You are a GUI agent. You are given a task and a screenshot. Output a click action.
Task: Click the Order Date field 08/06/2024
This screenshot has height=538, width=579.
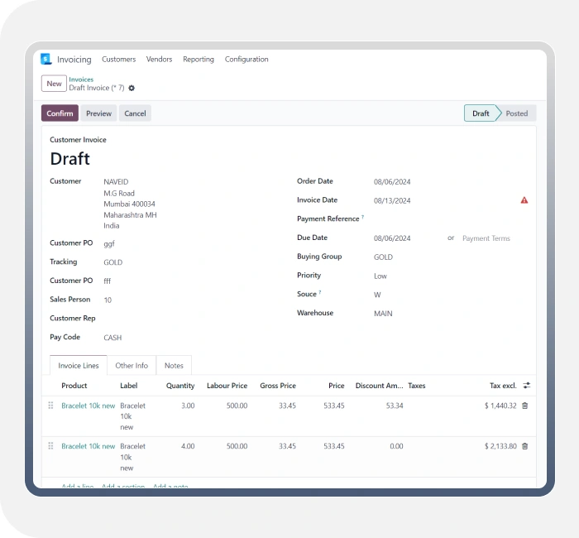pyautogui.click(x=392, y=182)
